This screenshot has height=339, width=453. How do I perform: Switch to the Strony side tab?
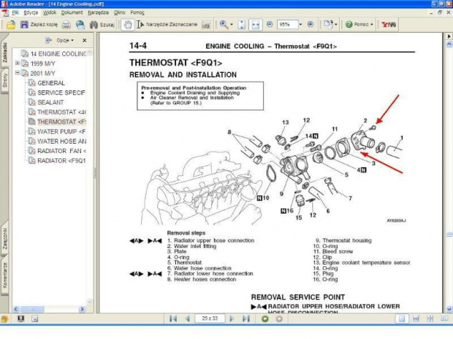coord(4,80)
